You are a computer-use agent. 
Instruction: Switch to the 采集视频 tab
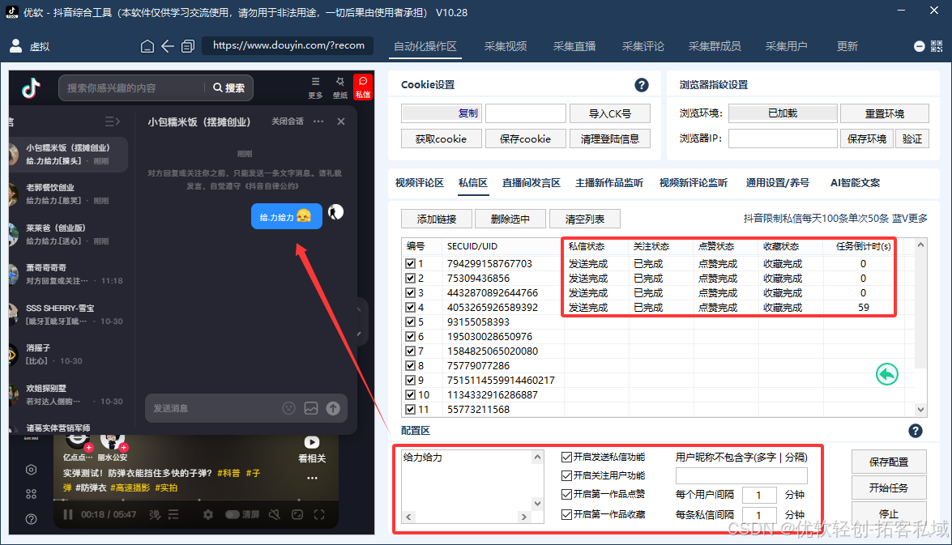click(505, 46)
